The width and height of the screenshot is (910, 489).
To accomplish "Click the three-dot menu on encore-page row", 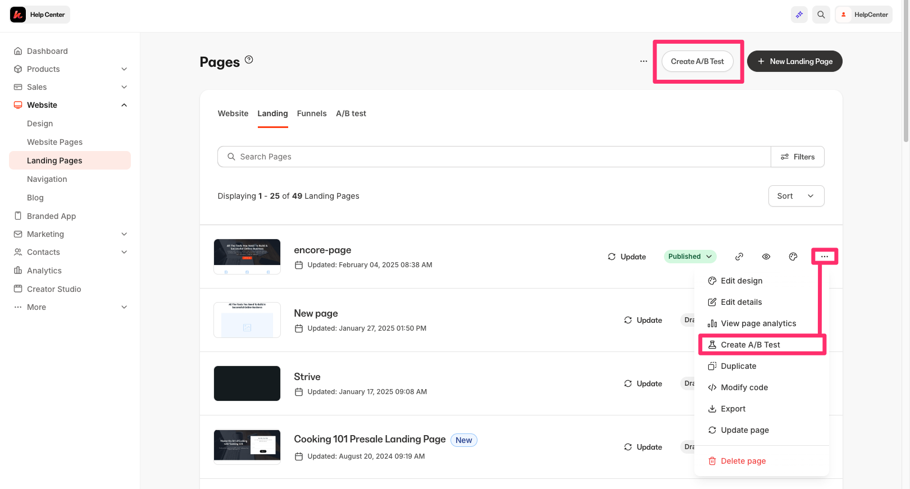I will pyautogui.click(x=825, y=257).
